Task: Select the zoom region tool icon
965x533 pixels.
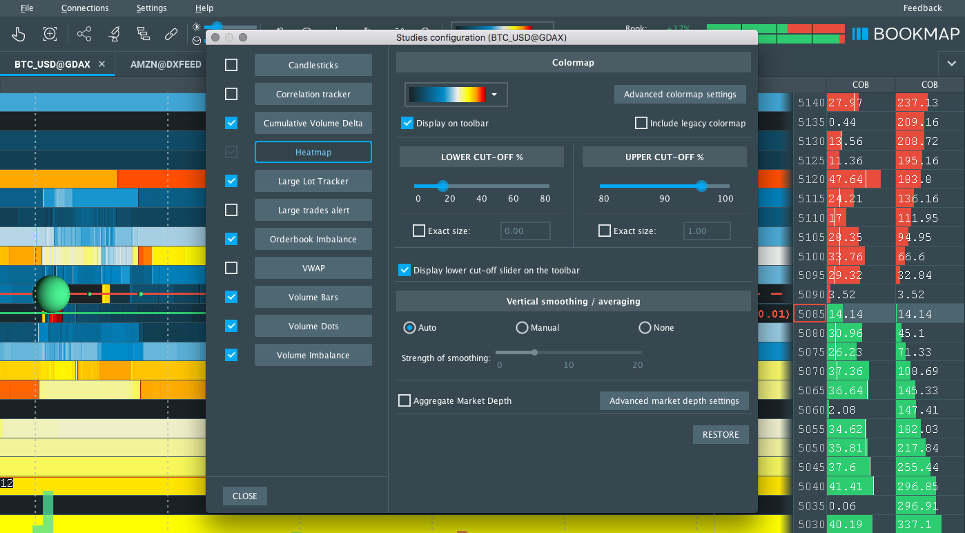Action: tap(50, 34)
